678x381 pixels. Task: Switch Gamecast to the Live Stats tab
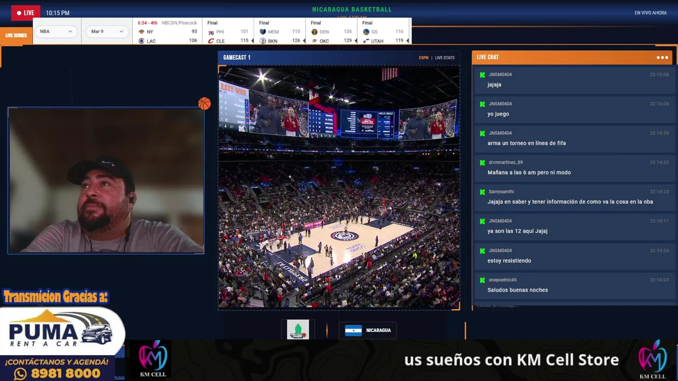[x=445, y=58]
